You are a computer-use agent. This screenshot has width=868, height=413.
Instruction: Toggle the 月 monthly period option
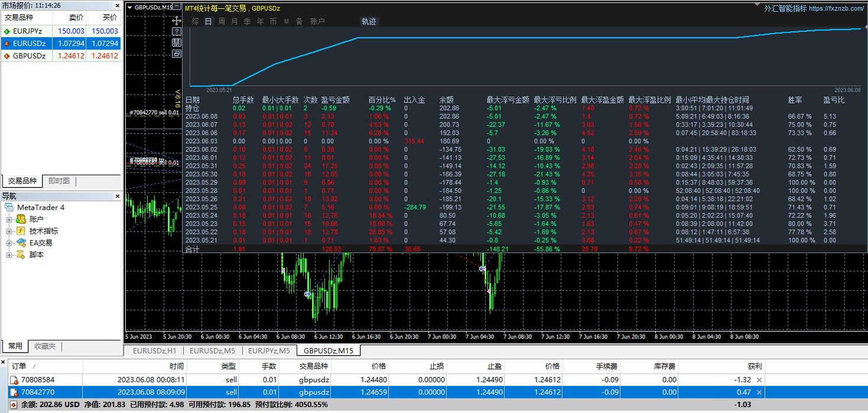pyautogui.click(x=234, y=21)
